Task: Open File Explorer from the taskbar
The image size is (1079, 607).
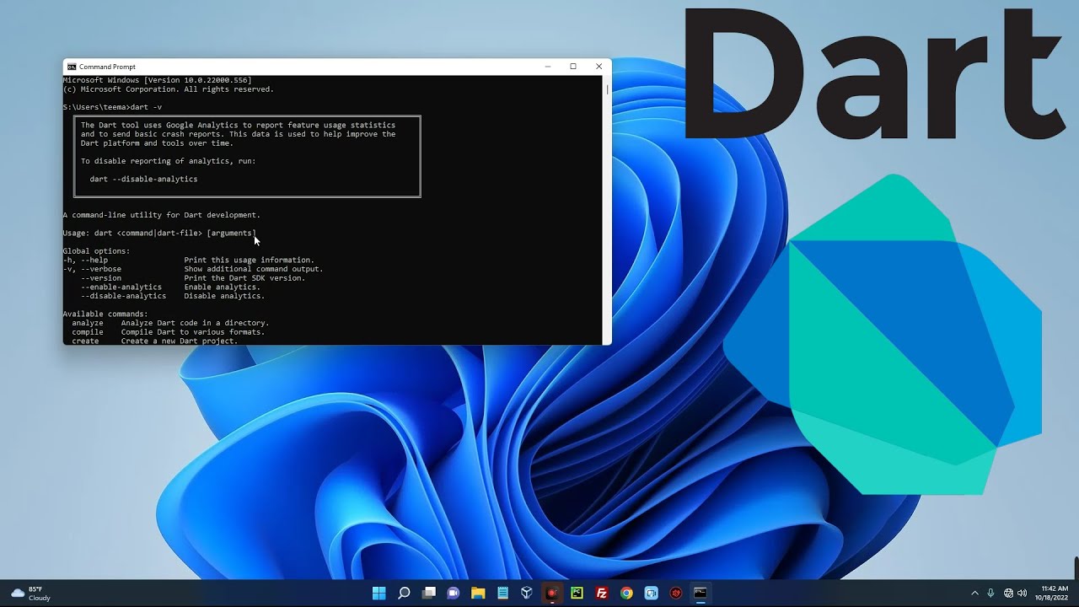Action: (478, 593)
